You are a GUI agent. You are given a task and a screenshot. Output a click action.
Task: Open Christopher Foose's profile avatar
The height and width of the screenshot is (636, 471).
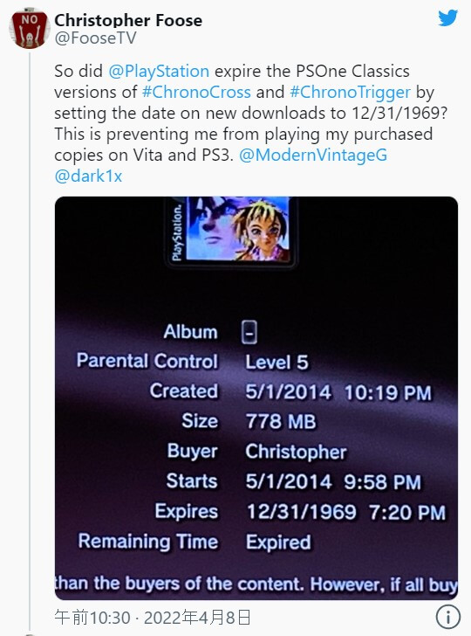coord(30,30)
